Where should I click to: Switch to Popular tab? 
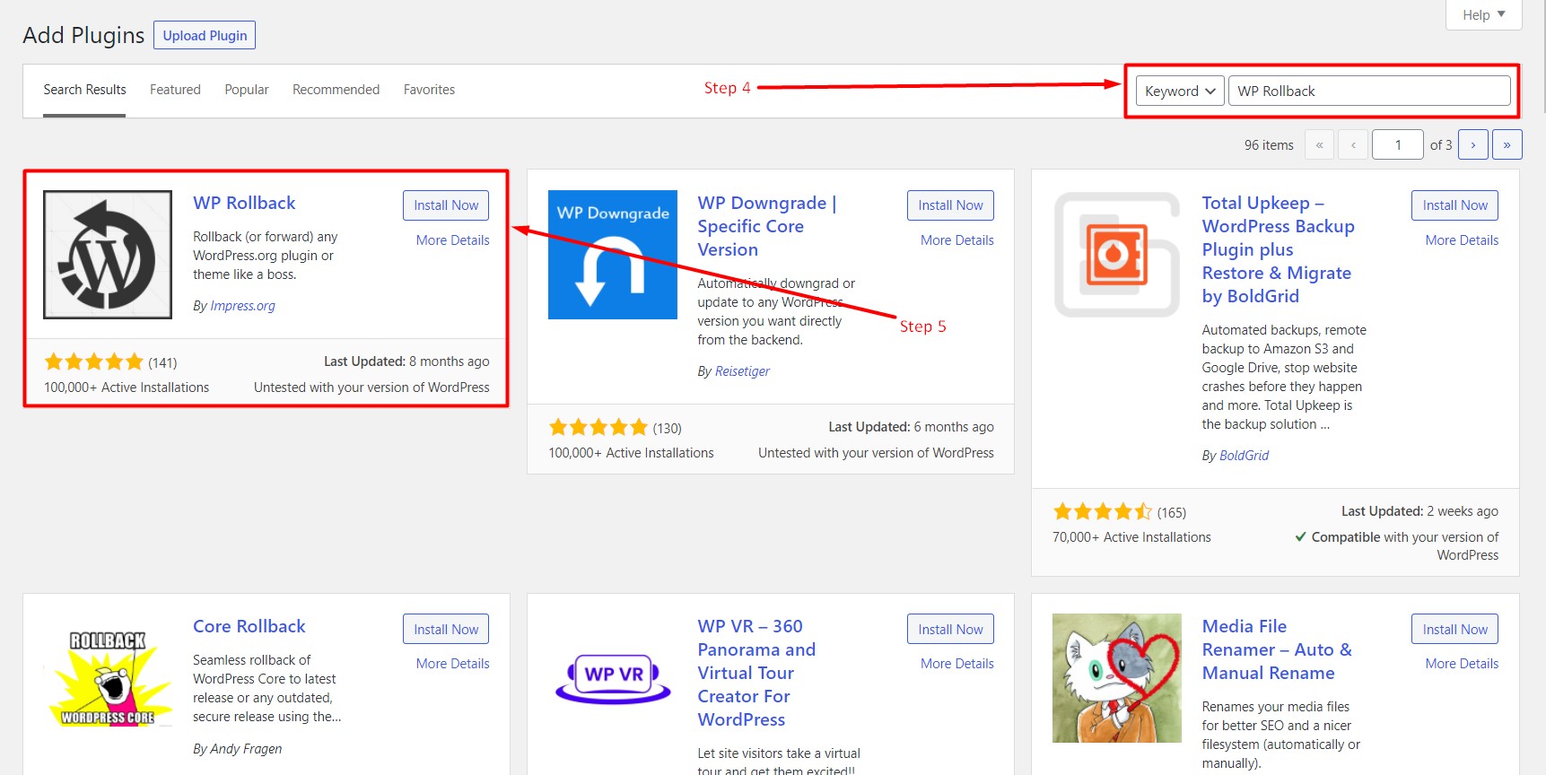[247, 90]
